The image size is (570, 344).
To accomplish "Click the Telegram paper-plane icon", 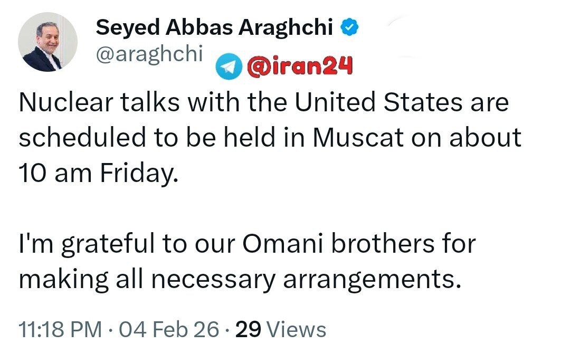I will (227, 66).
